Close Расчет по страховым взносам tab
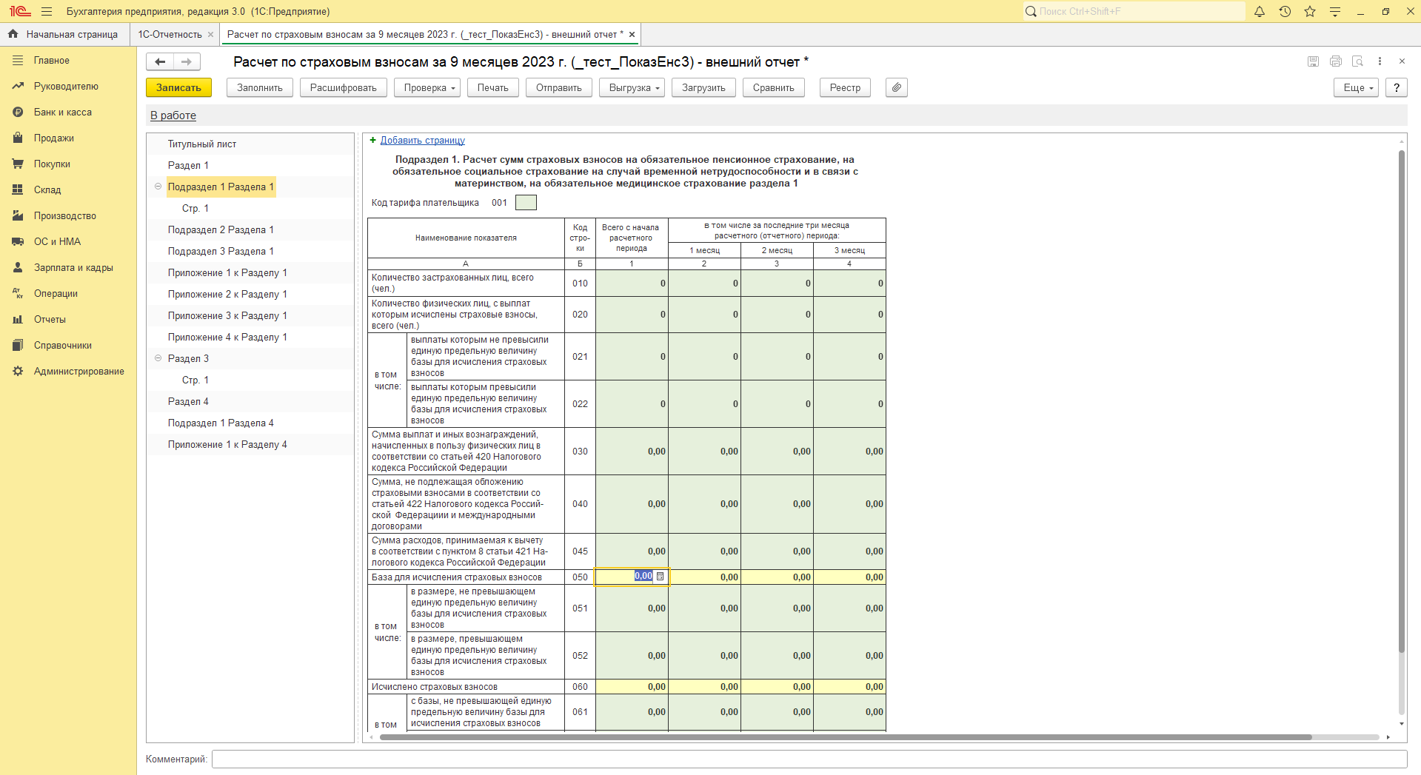Image resolution: width=1421 pixels, height=775 pixels. 632,35
